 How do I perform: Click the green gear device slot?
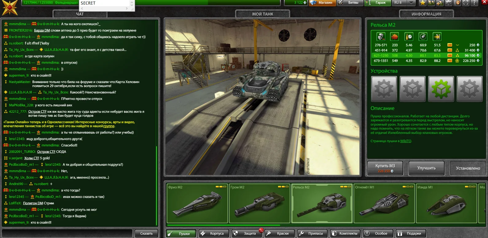[x=441, y=89]
